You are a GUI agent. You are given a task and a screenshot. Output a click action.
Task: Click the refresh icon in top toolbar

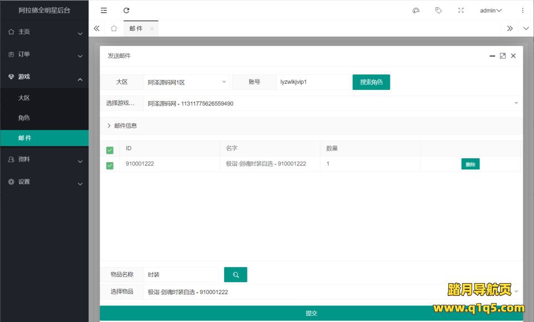pos(126,11)
